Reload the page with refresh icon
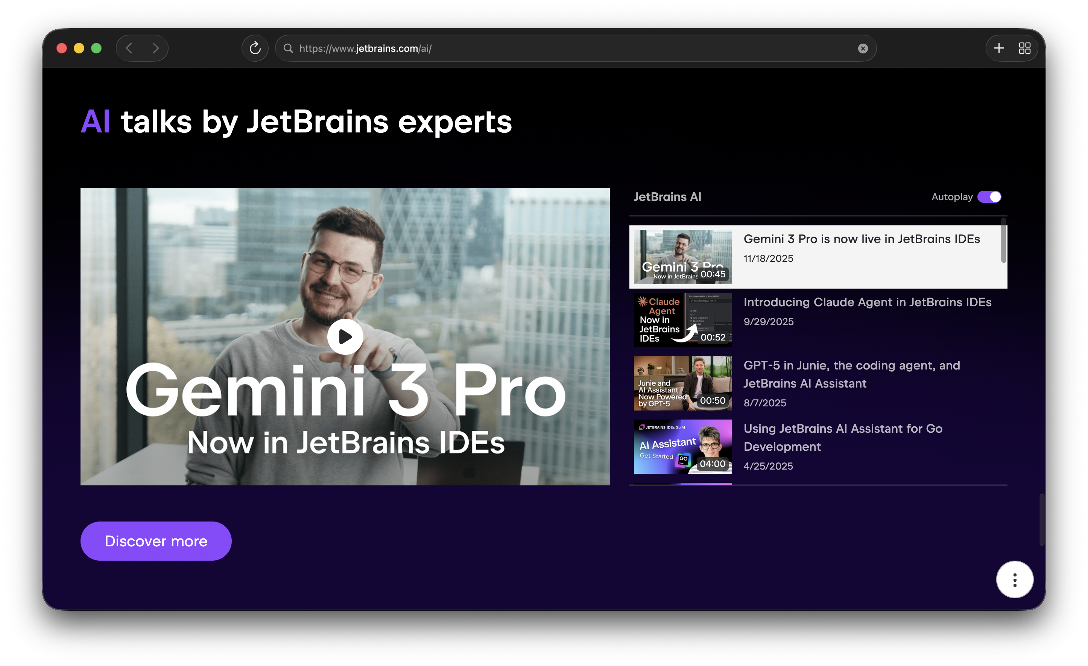Image resolution: width=1088 pixels, height=666 pixels. [255, 48]
